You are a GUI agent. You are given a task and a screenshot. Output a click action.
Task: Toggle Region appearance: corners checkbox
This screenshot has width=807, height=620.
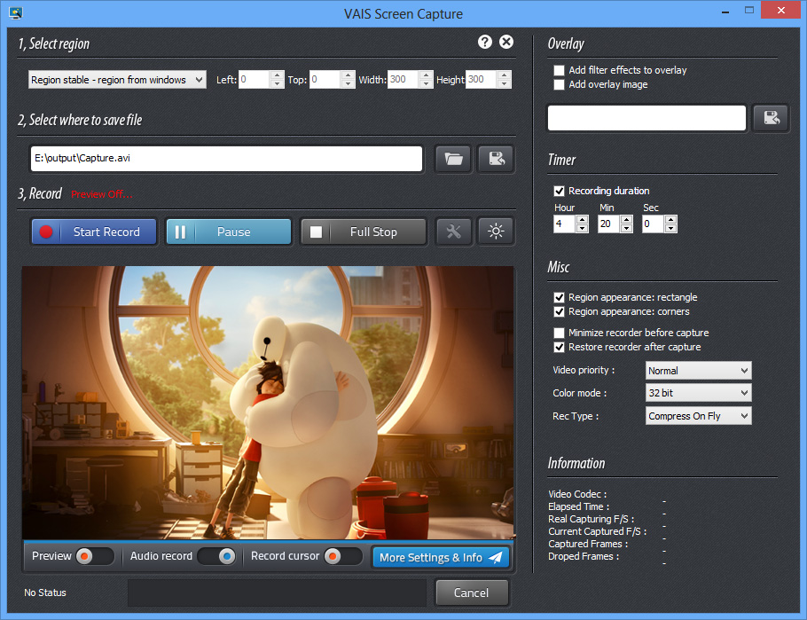coord(559,312)
